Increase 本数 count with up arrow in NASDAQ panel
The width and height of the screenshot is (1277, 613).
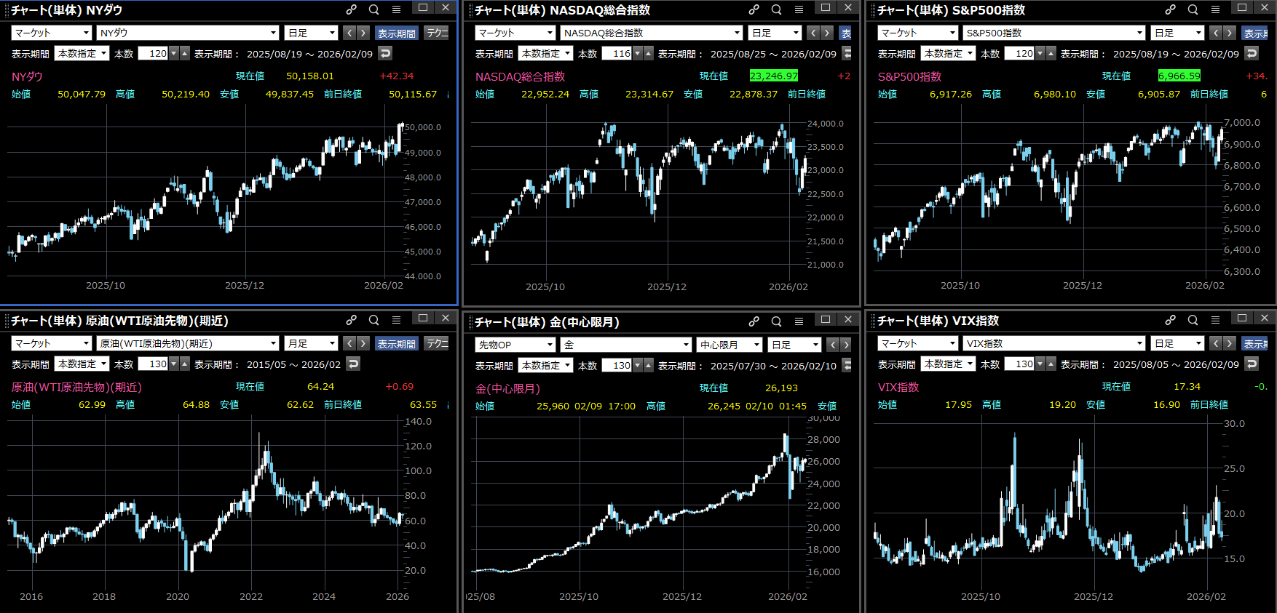tap(649, 53)
